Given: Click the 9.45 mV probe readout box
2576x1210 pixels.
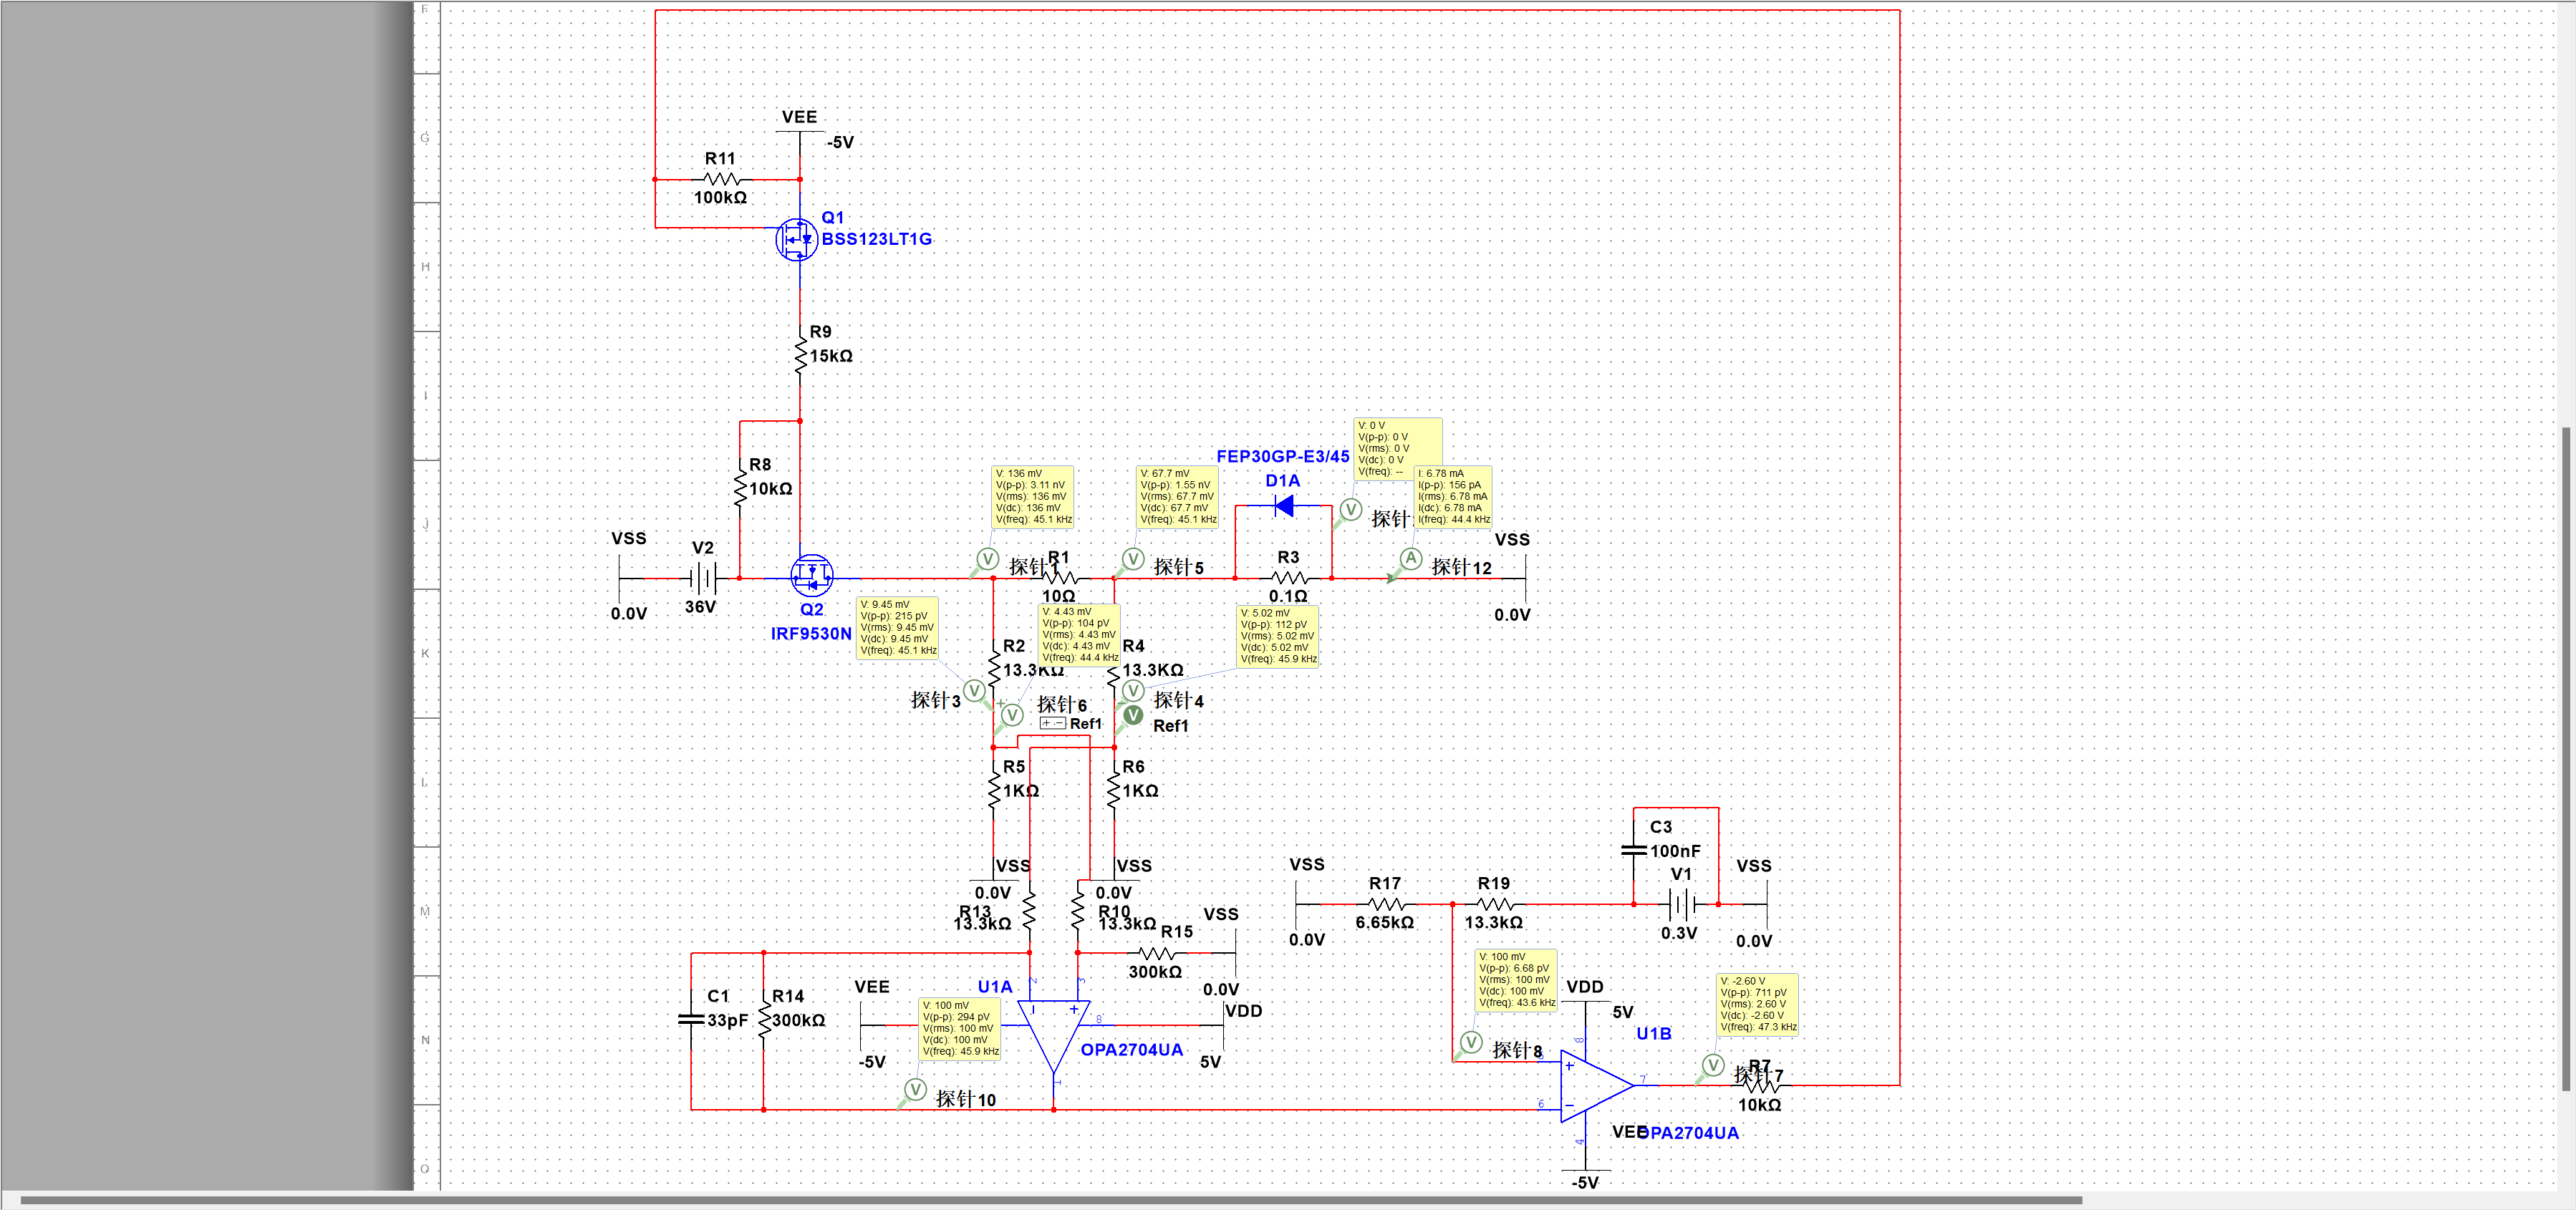Looking at the screenshot, I should 898,628.
